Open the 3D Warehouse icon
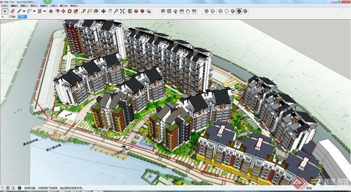The image size is (351, 192). [x=136, y=11]
